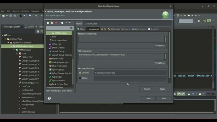
Task: Open the Navigate menu
Action: tap(35, 11)
